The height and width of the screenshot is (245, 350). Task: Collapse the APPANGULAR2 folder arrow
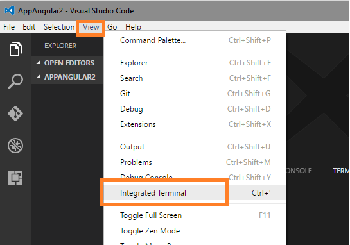coord(39,77)
